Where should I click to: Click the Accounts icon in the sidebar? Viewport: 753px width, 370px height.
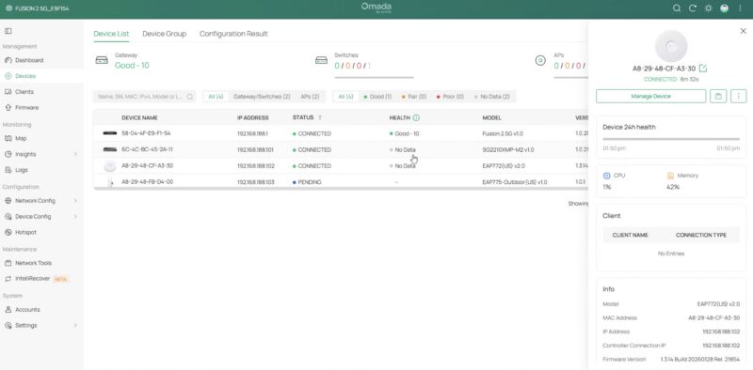click(8, 310)
